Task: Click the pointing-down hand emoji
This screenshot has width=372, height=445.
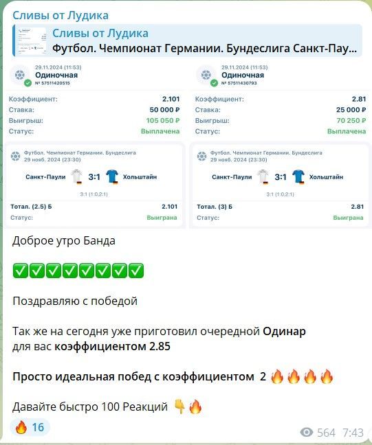Action: (x=179, y=407)
